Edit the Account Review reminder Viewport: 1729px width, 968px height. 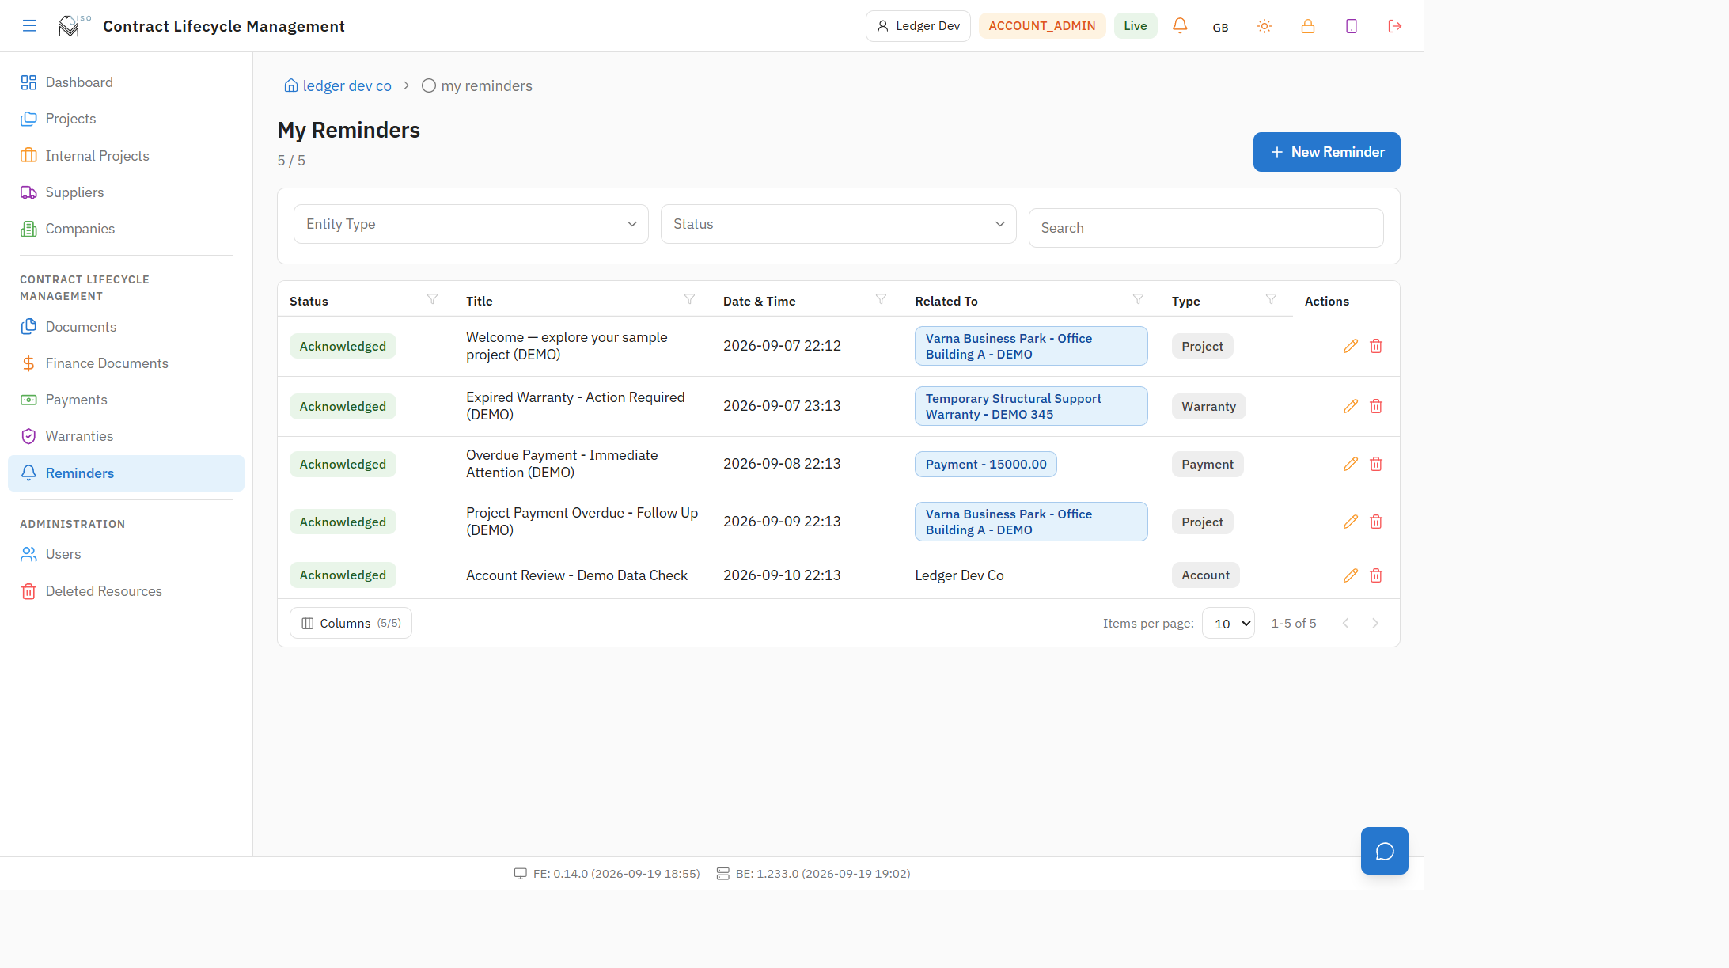click(x=1351, y=575)
